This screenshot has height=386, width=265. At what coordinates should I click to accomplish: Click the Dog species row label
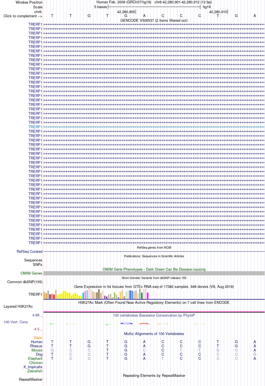[x=39, y=354]
